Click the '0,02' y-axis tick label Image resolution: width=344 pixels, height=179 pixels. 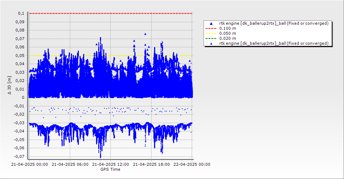20,81
